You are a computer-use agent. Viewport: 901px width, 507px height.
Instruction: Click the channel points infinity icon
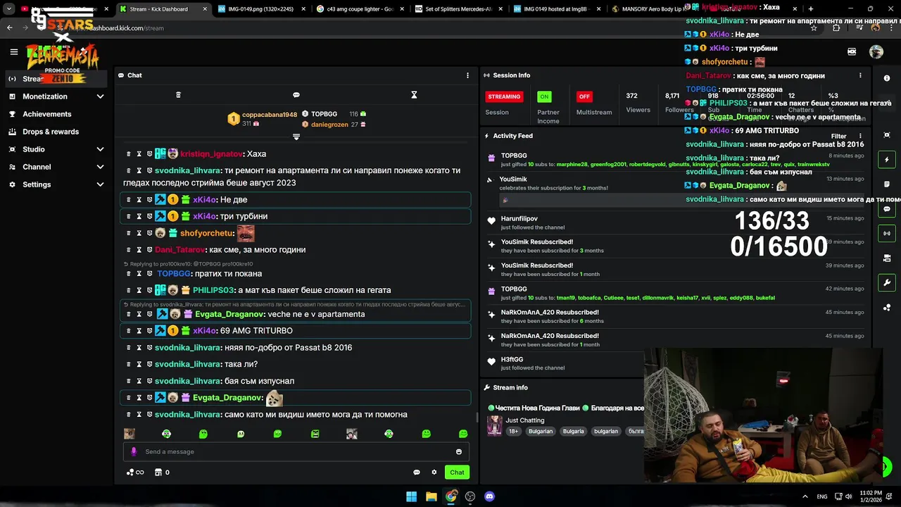coord(134,472)
